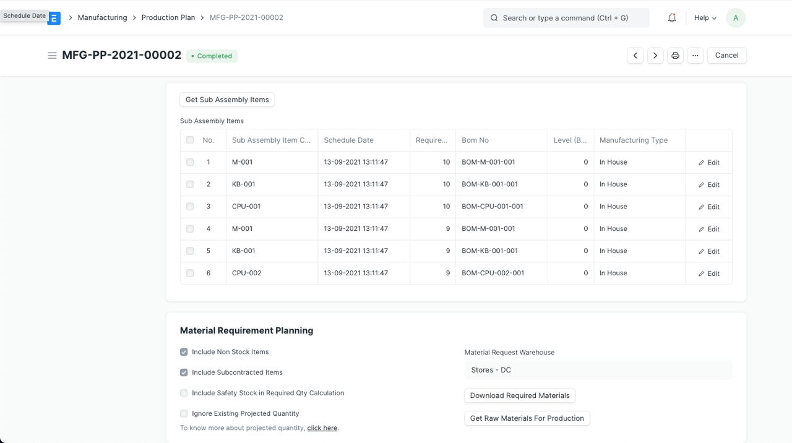Screen dimensions: 792x443
Task: Check the row 1 checkbox
Action: click(190, 162)
